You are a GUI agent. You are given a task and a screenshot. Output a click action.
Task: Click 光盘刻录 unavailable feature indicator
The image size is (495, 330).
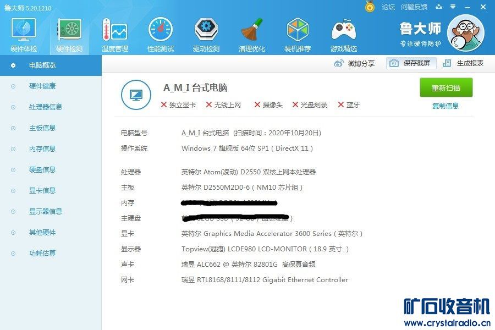[310, 105]
